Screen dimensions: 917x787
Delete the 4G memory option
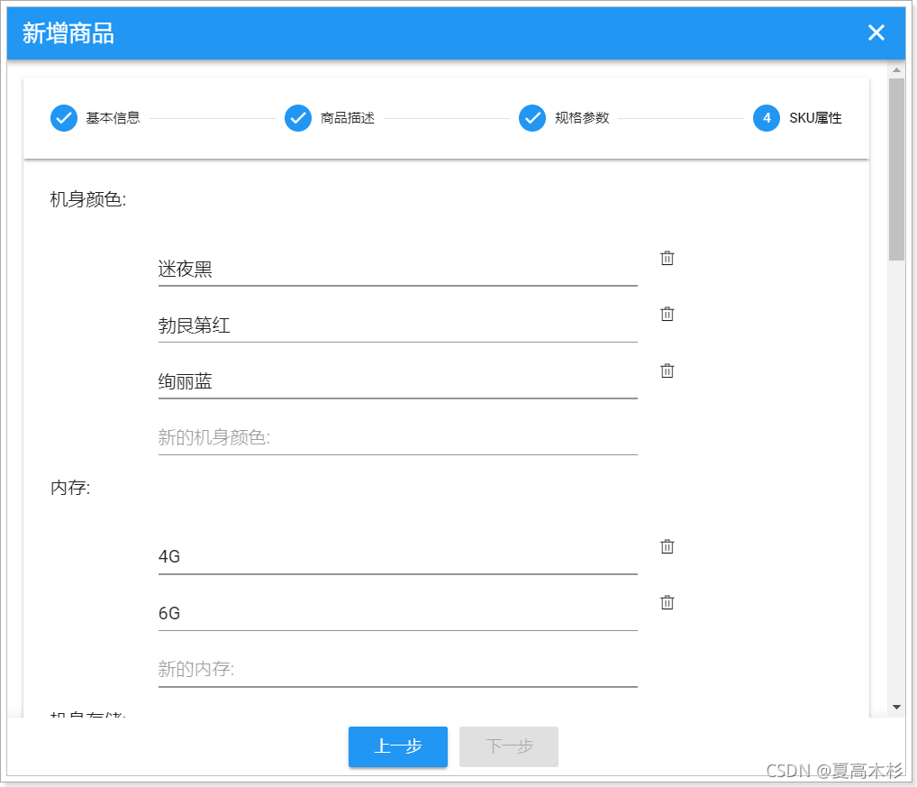pos(667,546)
